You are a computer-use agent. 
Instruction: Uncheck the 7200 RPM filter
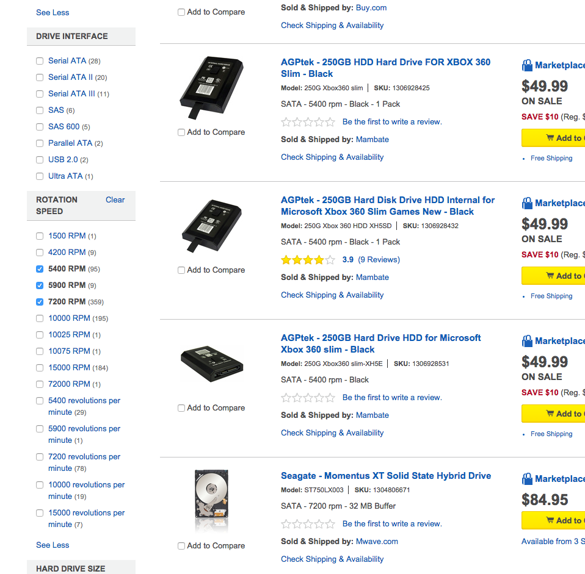[x=40, y=302]
